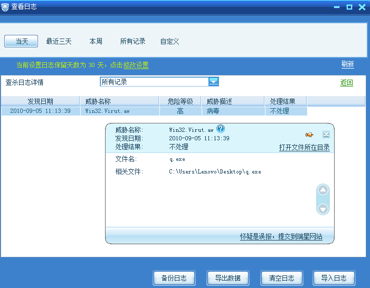
Task: Click 怀疑是误报，提交到瑞星网站 link
Action: [x=281, y=236]
